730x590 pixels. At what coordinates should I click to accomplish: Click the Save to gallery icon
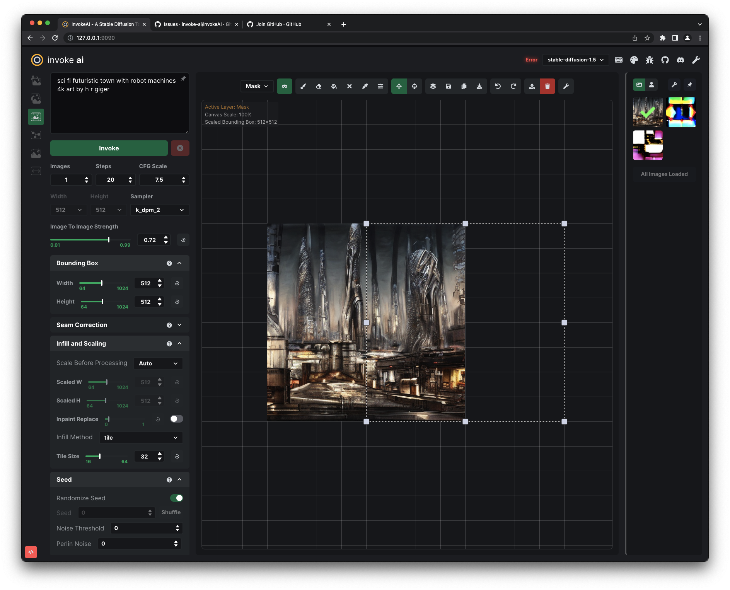[x=449, y=86]
